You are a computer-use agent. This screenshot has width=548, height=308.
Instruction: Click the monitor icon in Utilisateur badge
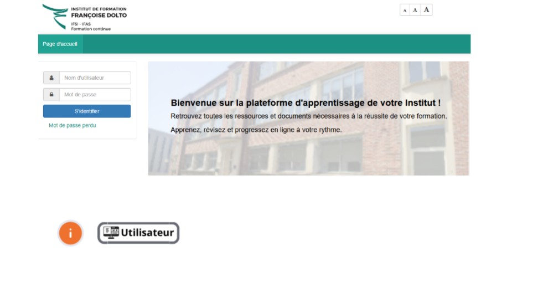point(111,233)
